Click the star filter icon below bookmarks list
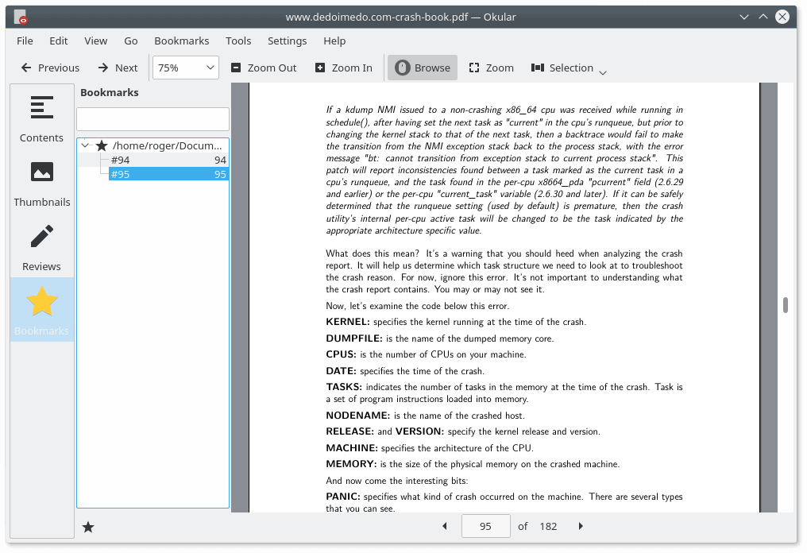Image resolution: width=807 pixels, height=553 pixels. 88,527
